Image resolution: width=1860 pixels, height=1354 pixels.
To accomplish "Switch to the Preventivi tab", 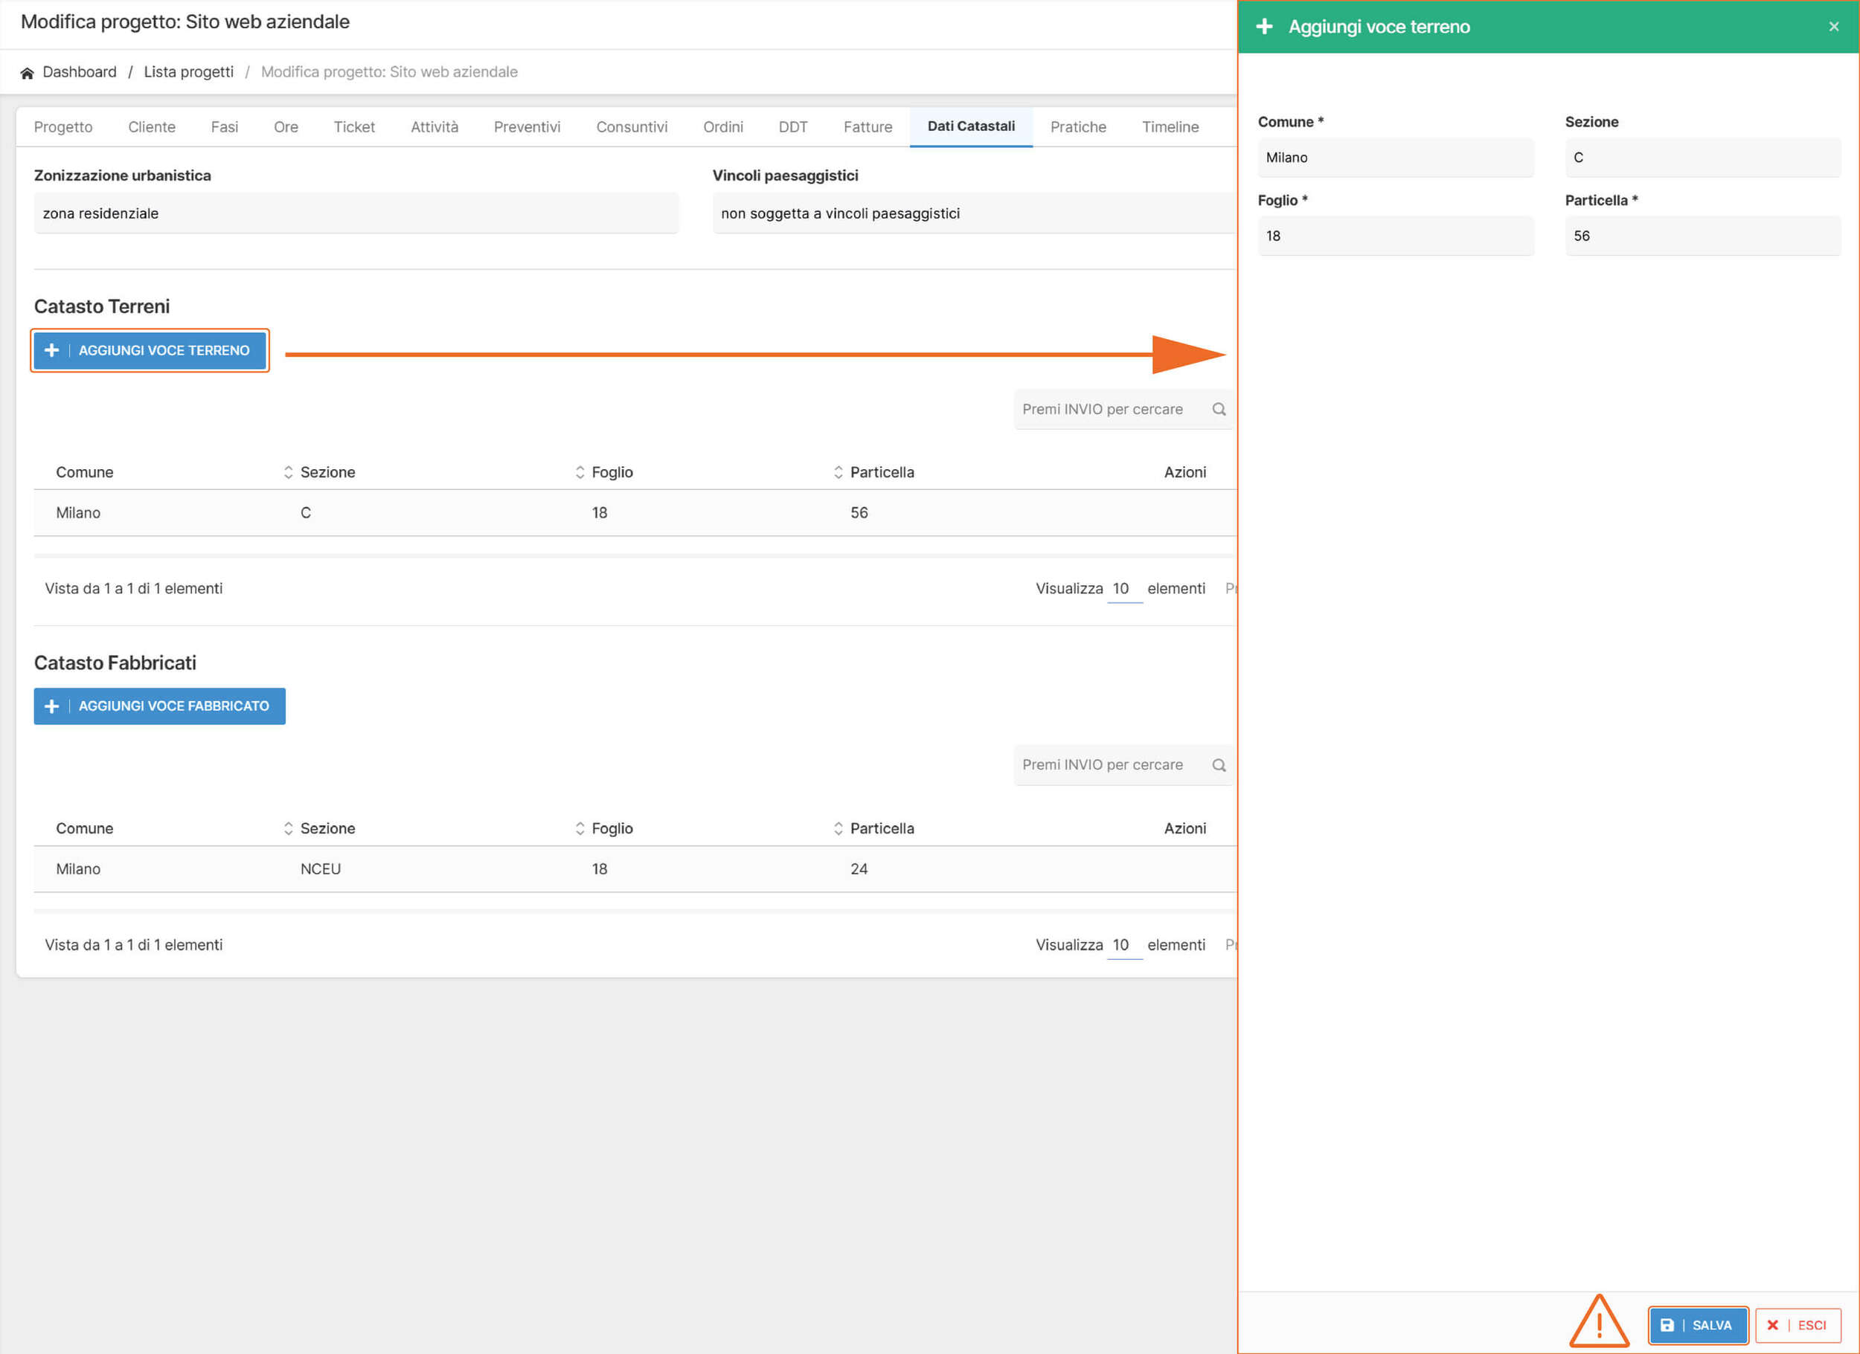I will pyautogui.click(x=527, y=127).
